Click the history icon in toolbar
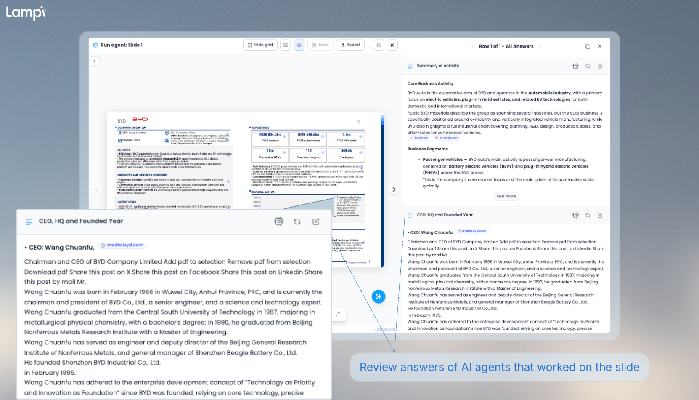Viewport: 699px width, 400px height. pyautogui.click(x=379, y=45)
